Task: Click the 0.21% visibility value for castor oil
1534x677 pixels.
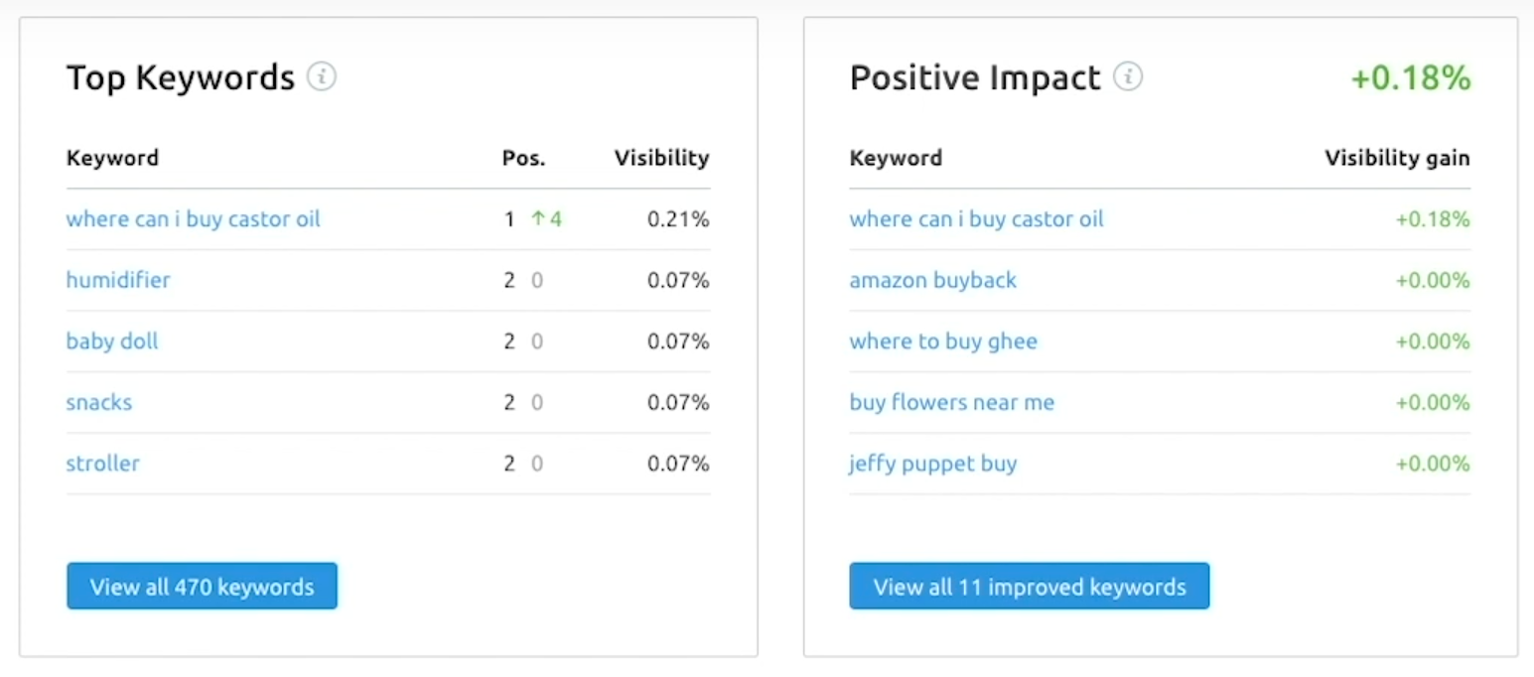Action: point(678,218)
